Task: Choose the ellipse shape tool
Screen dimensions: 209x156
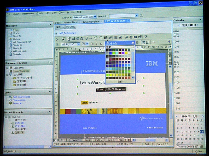Action: pyautogui.click(x=78, y=38)
